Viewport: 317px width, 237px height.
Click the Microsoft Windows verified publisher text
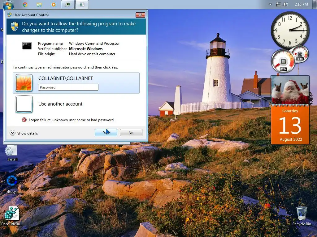[x=86, y=48]
